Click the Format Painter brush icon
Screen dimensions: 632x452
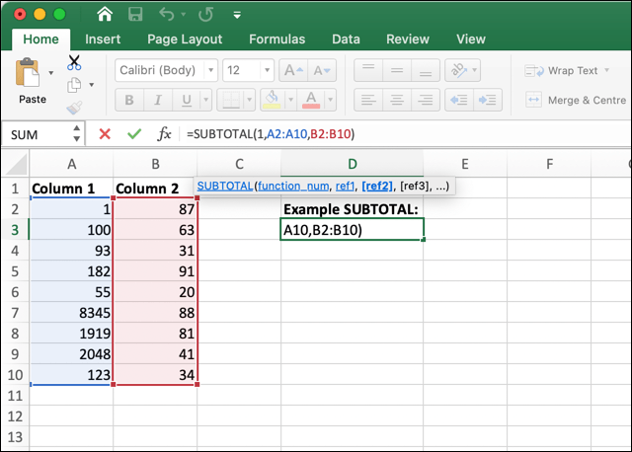tap(74, 108)
